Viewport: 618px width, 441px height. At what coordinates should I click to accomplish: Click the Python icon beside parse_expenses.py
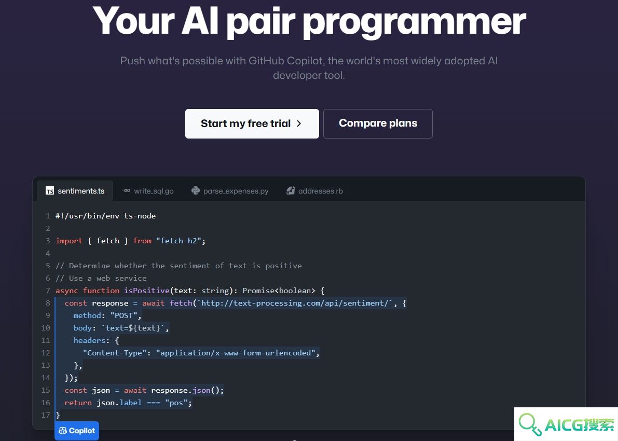[x=196, y=191]
